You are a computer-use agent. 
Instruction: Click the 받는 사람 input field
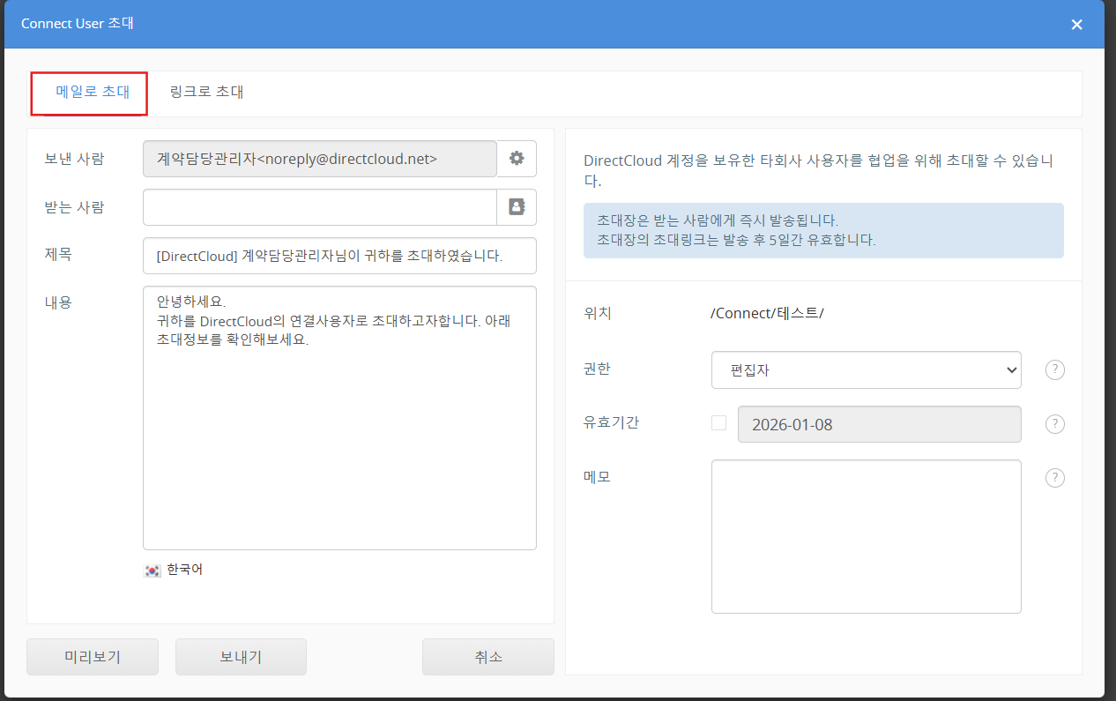(x=319, y=207)
